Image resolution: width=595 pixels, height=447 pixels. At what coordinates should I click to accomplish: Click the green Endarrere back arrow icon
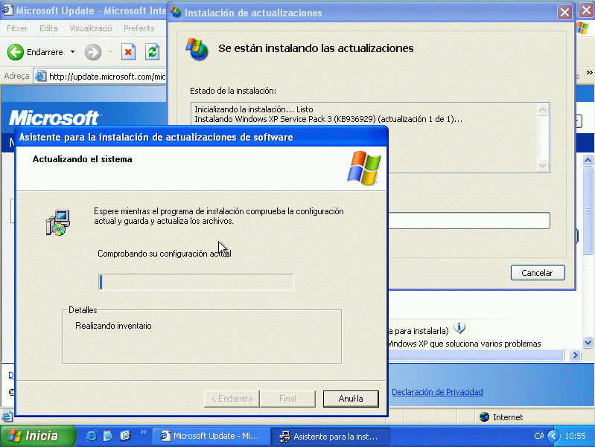point(16,52)
